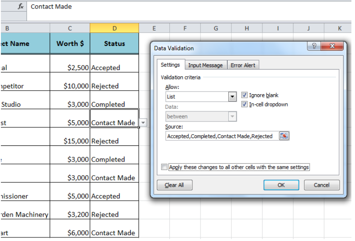The image size is (355, 241).
Task: Open the Allow list dropdown
Action: click(232, 97)
